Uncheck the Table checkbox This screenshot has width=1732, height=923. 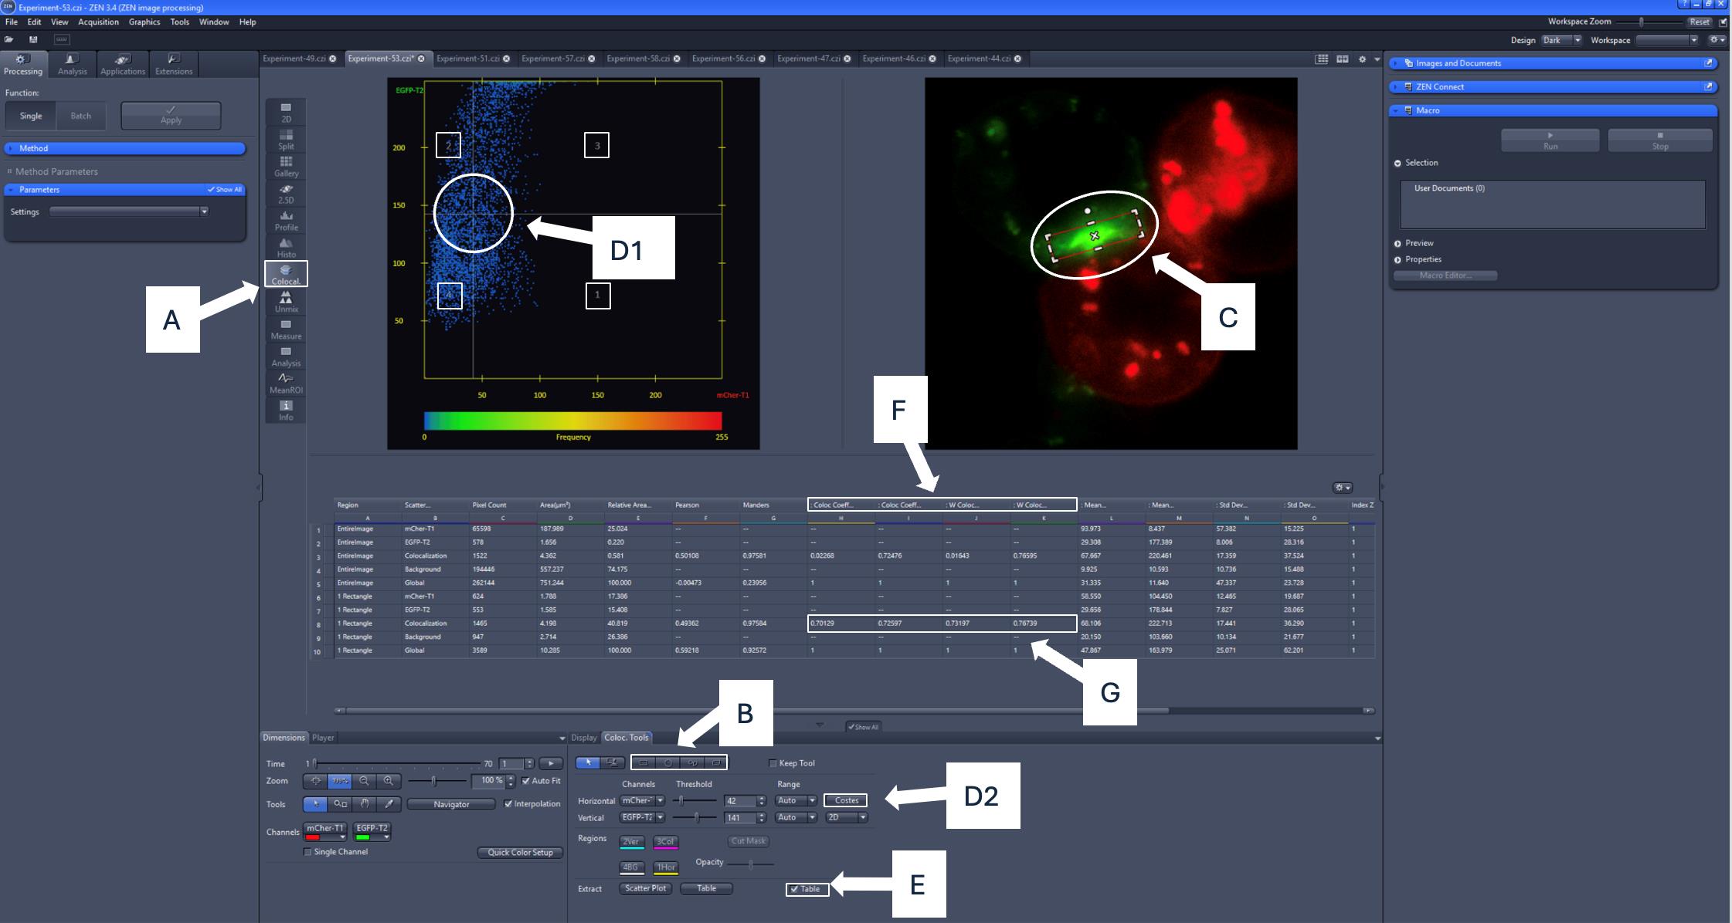(794, 889)
